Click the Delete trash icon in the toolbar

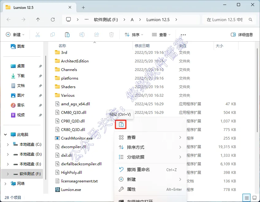[x=111, y=35]
